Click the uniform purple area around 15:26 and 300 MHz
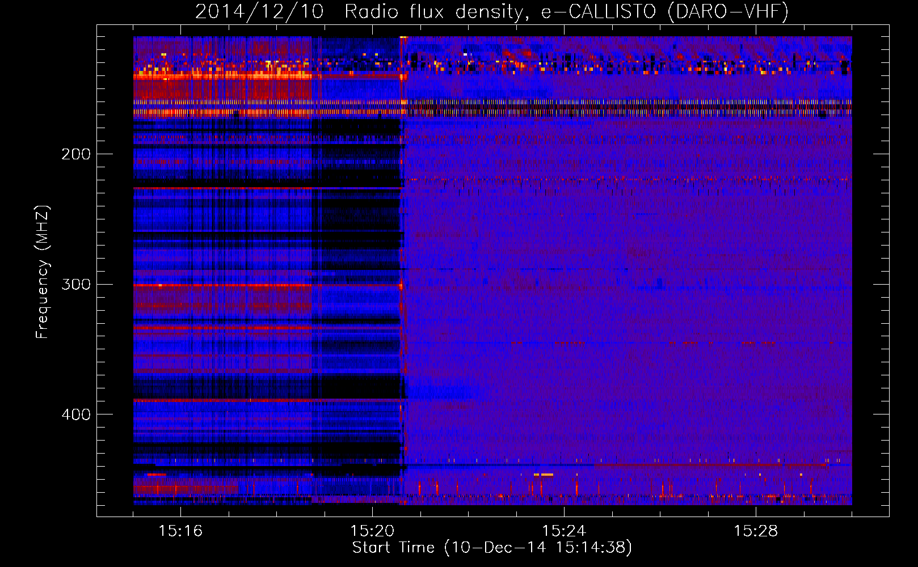The height and width of the screenshot is (567, 918). tap(660, 284)
